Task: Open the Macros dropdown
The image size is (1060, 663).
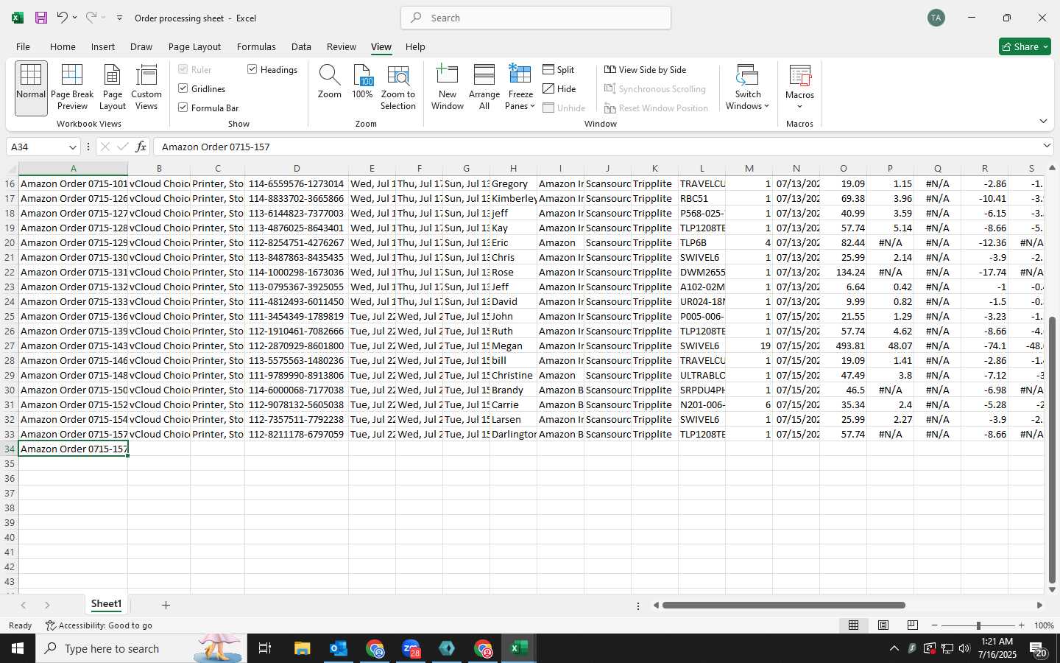Action: pos(799,88)
